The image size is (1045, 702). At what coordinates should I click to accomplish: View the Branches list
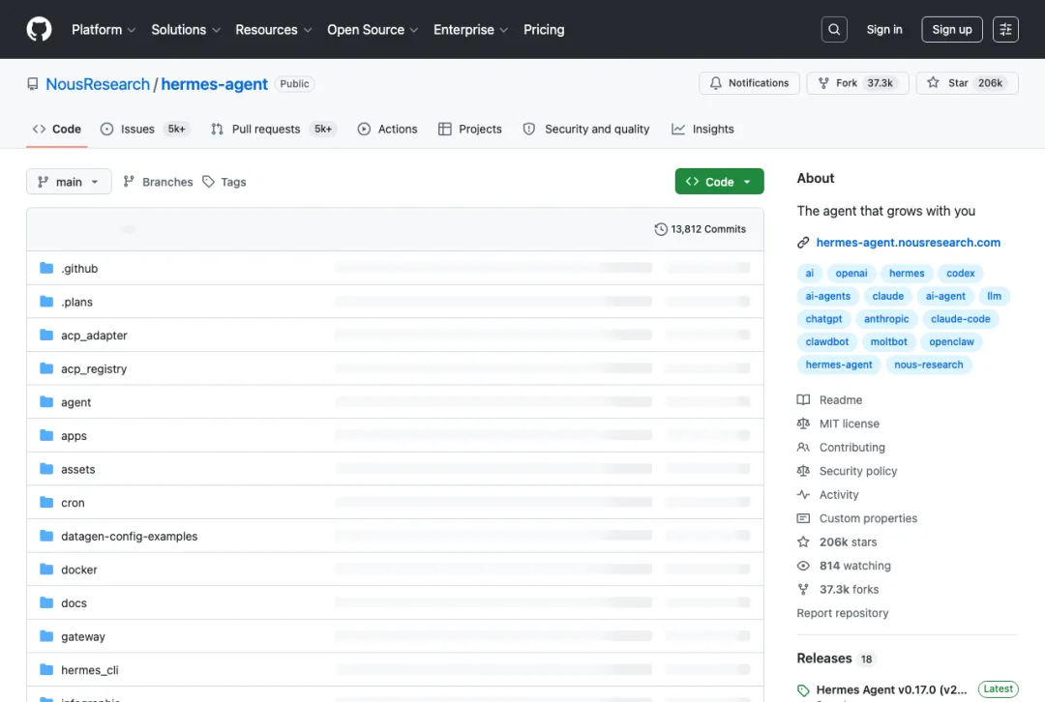pos(159,182)
